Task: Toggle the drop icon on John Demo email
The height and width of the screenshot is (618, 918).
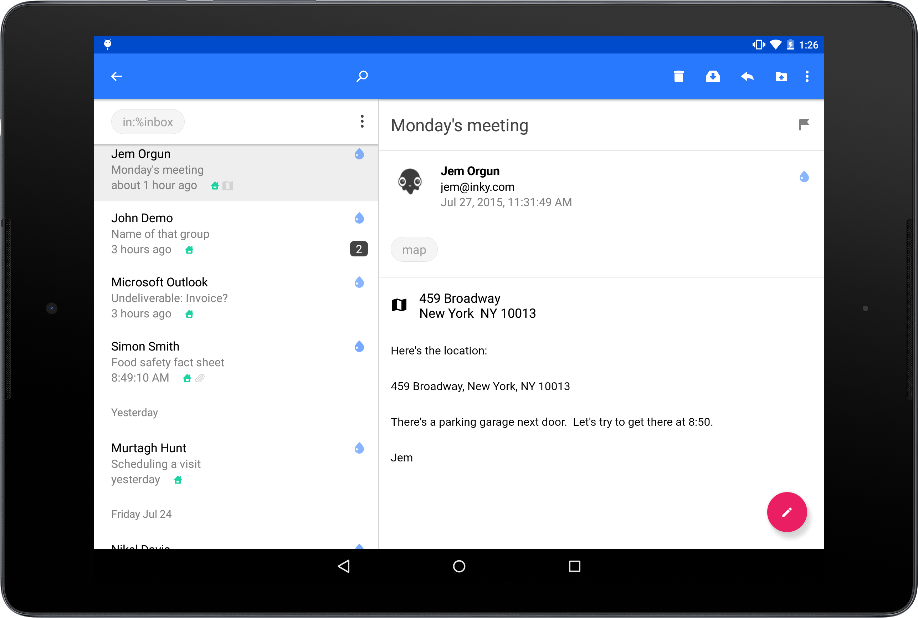Action: (359, 218)
